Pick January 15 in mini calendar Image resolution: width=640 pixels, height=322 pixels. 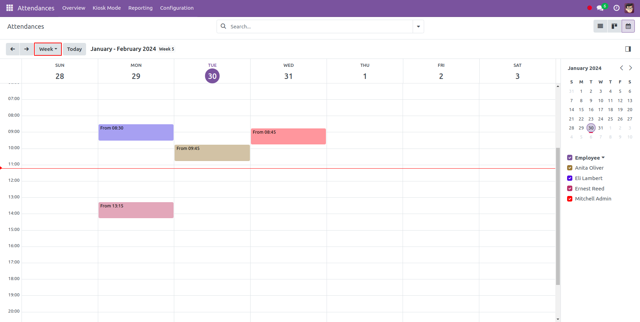coord(581,109)
